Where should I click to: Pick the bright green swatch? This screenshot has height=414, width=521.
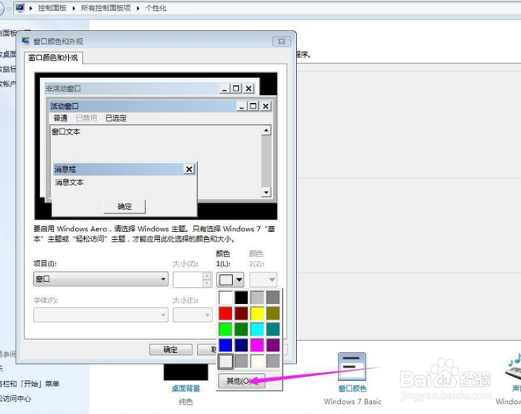226,329
